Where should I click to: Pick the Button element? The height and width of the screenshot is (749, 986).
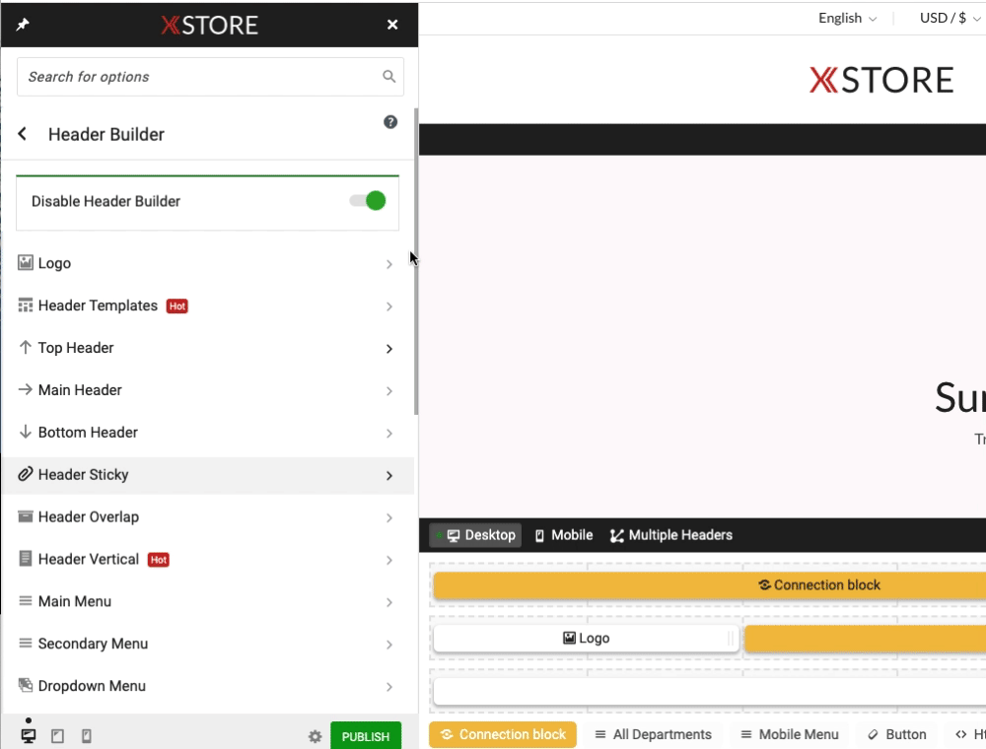pyautogui.click(x=896, y=734)
